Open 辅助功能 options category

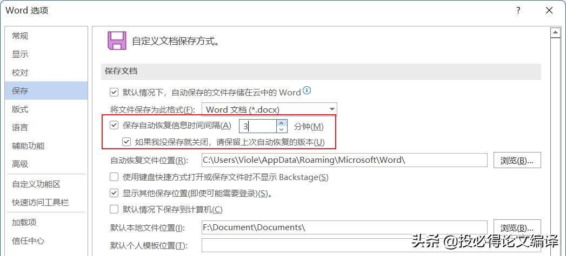[x=46, y=146]
